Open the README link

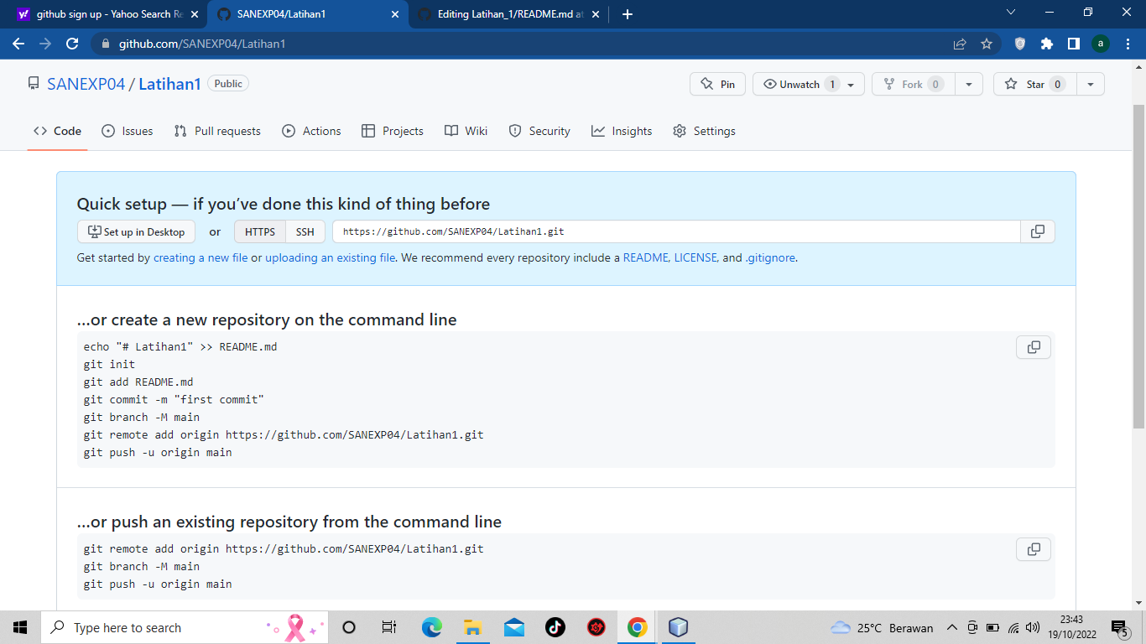645,257
